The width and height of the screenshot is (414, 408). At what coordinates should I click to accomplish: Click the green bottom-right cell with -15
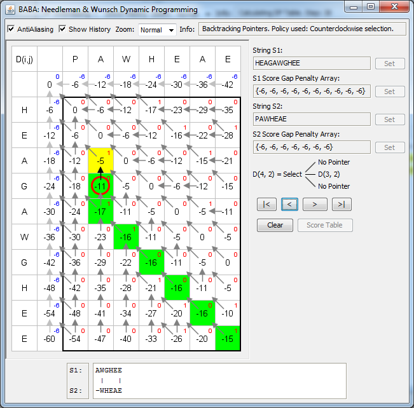click(228, 338)
